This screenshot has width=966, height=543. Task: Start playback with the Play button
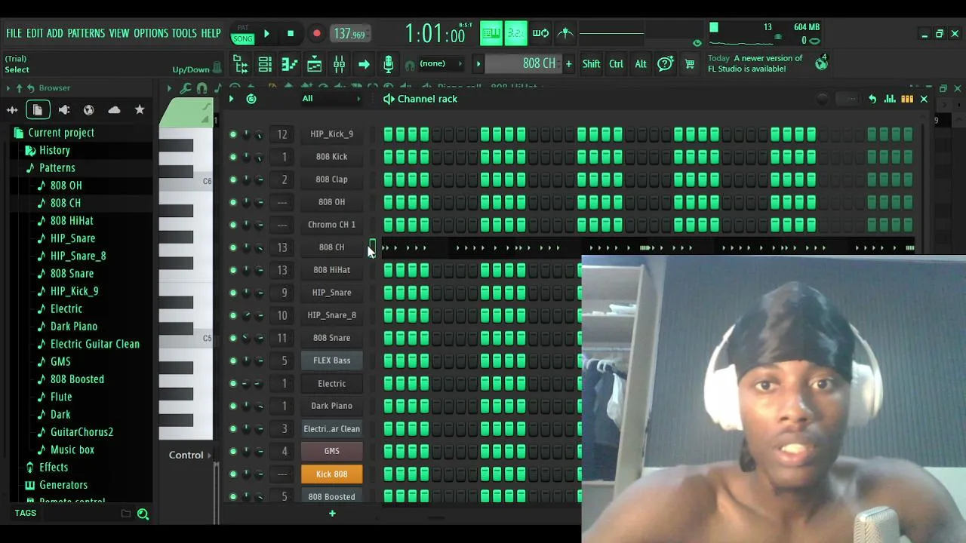point(266,34)
